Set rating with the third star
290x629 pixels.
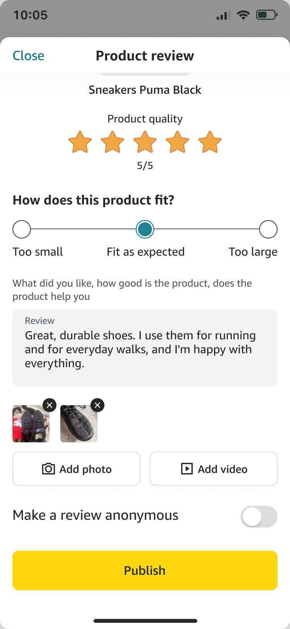(x=145, y=142)
